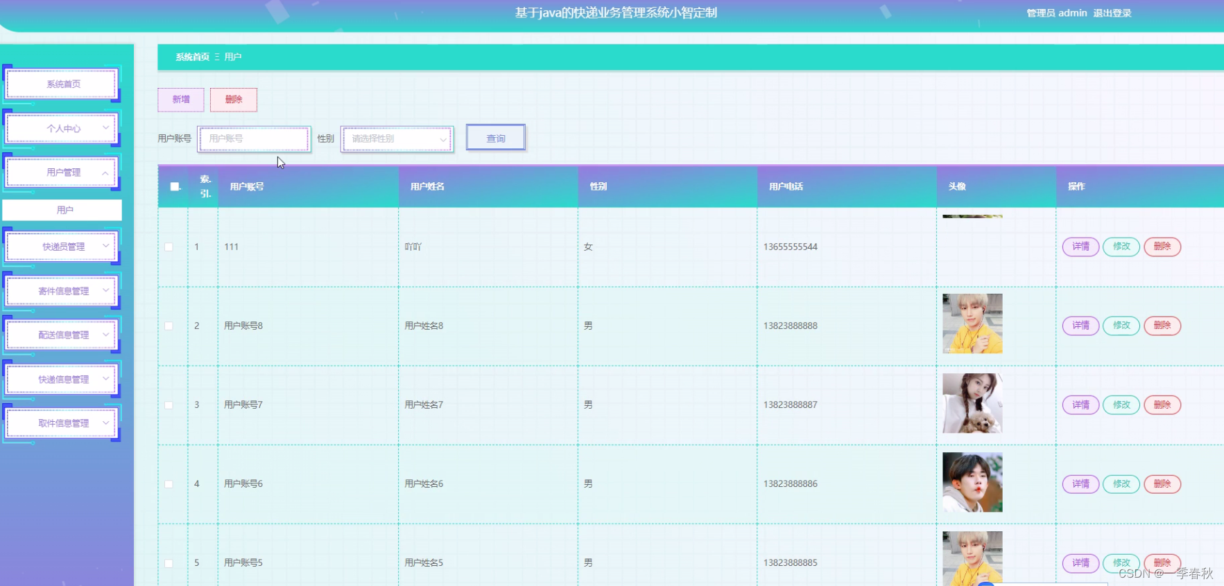Expand the 个人中心 sidebar menu
Screen dimensions: 1224x586
[62, 128]
